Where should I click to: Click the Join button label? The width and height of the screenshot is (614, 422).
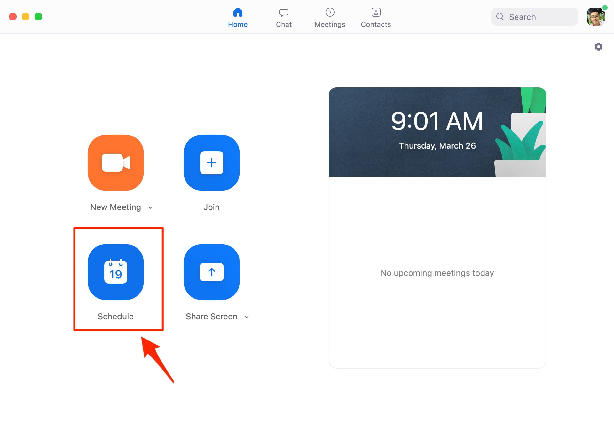pos(211,207)
